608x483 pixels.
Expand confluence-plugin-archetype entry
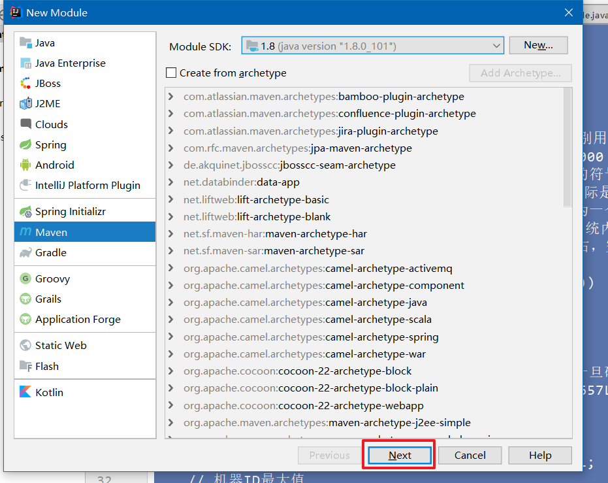click(171, 113)
